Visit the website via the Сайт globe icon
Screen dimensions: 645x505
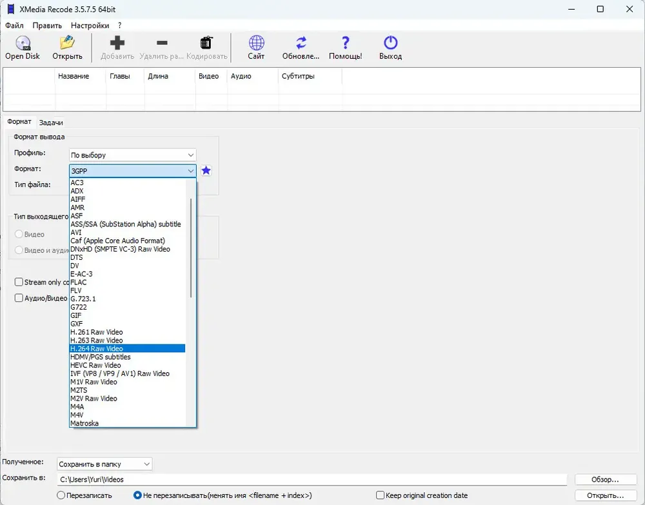tap(256, 43)
